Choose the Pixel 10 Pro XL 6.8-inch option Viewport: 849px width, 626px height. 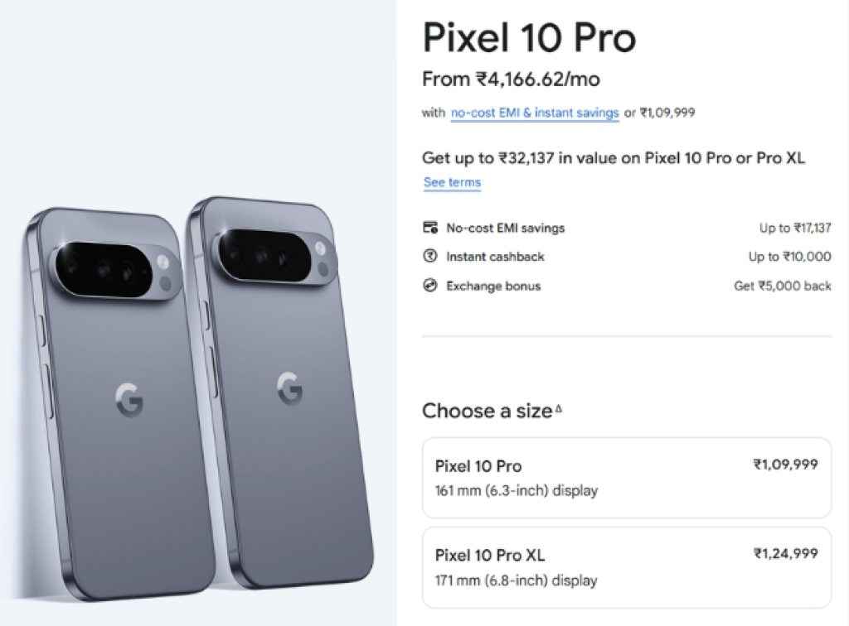[626, 567]
